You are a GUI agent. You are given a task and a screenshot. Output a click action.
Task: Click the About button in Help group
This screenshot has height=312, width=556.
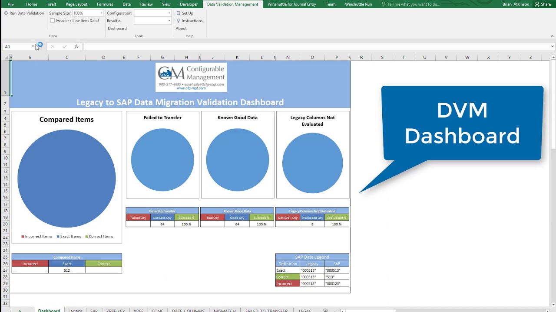click(x=181, y=28)
